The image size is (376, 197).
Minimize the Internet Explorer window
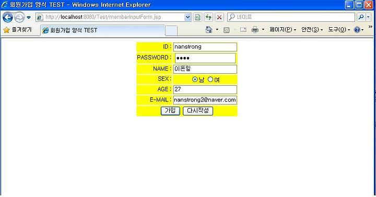349,5
